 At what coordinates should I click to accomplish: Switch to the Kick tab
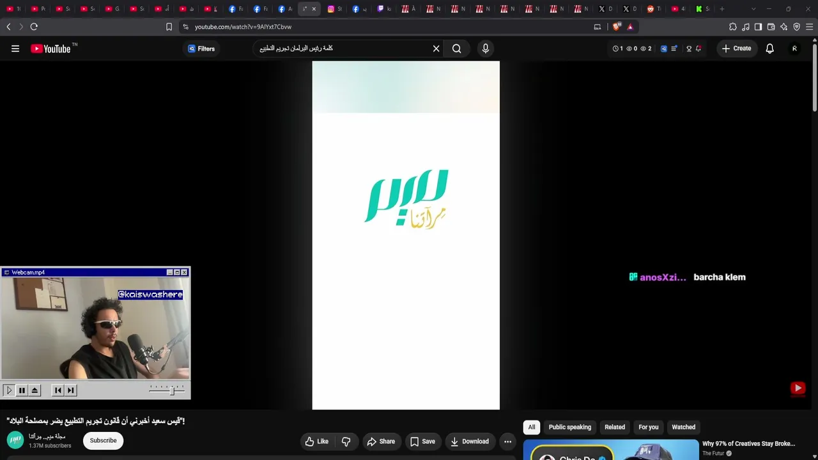tap(702, 9)
